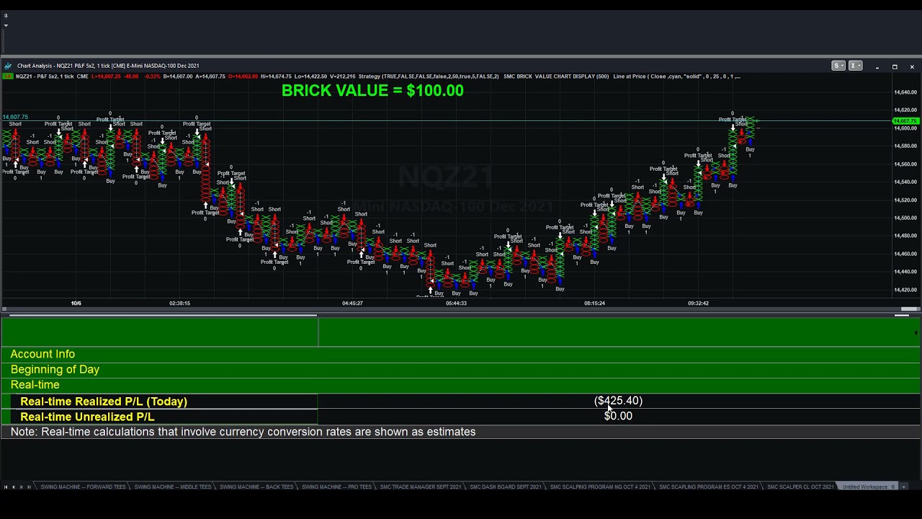The height and width of the screenshot is (519, 922).
Task: Maximize the Chart Analysis window
Action: tap(895, 66)
